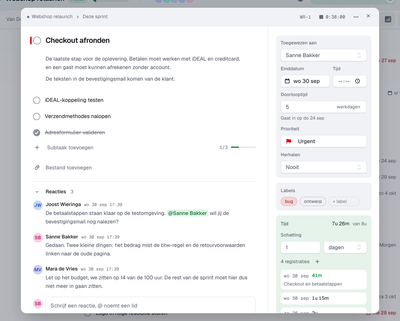Click the paperclip Bestand toevoegen icon
Viewport: 400px width, 321px height.
37,167
